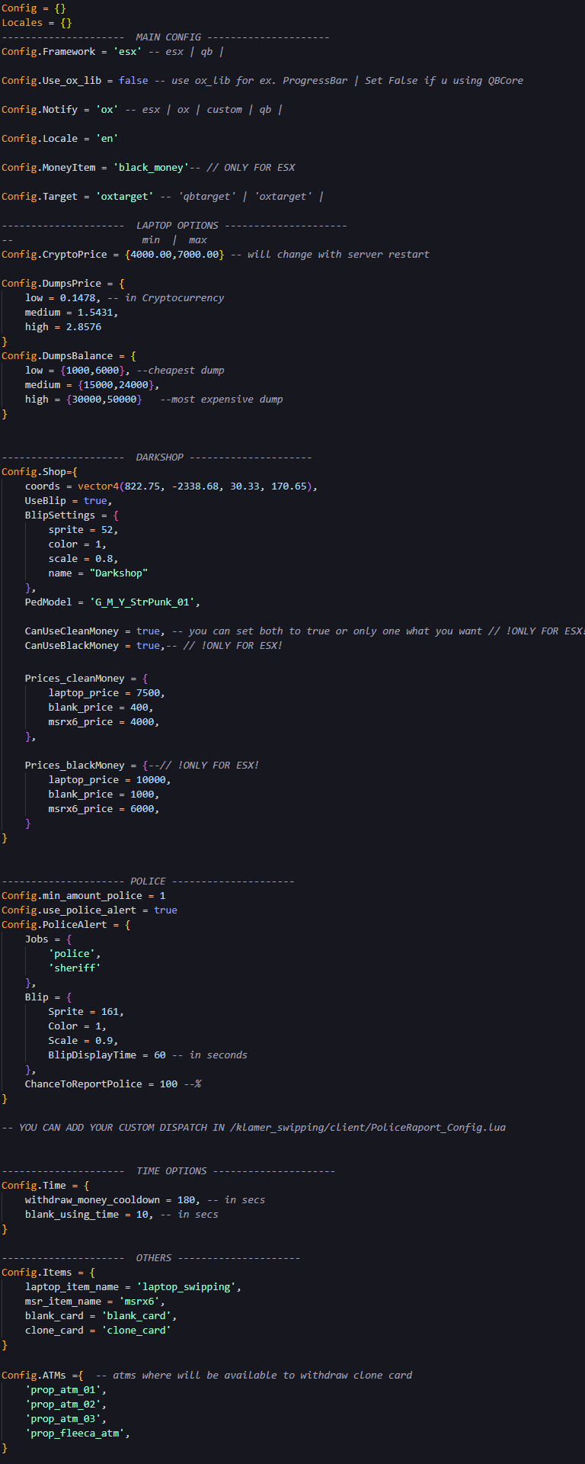Click the 'G_M_Y_StrPunk_01' ped model string
The height and width of the screenshot is (1464, 585).
point(145,602)
